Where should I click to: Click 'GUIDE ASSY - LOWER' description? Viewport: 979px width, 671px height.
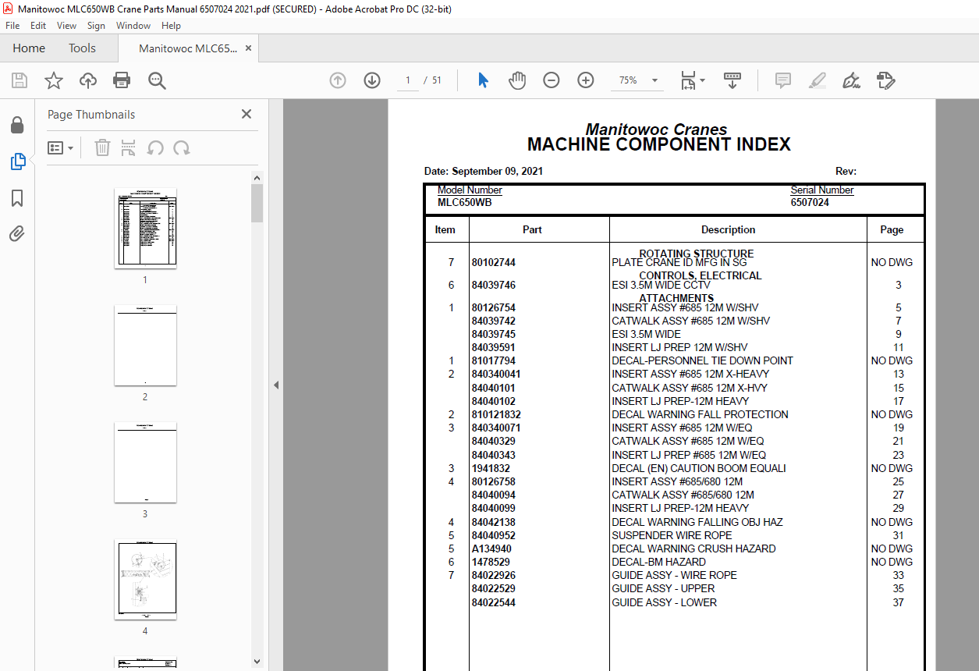coord(664,602)
